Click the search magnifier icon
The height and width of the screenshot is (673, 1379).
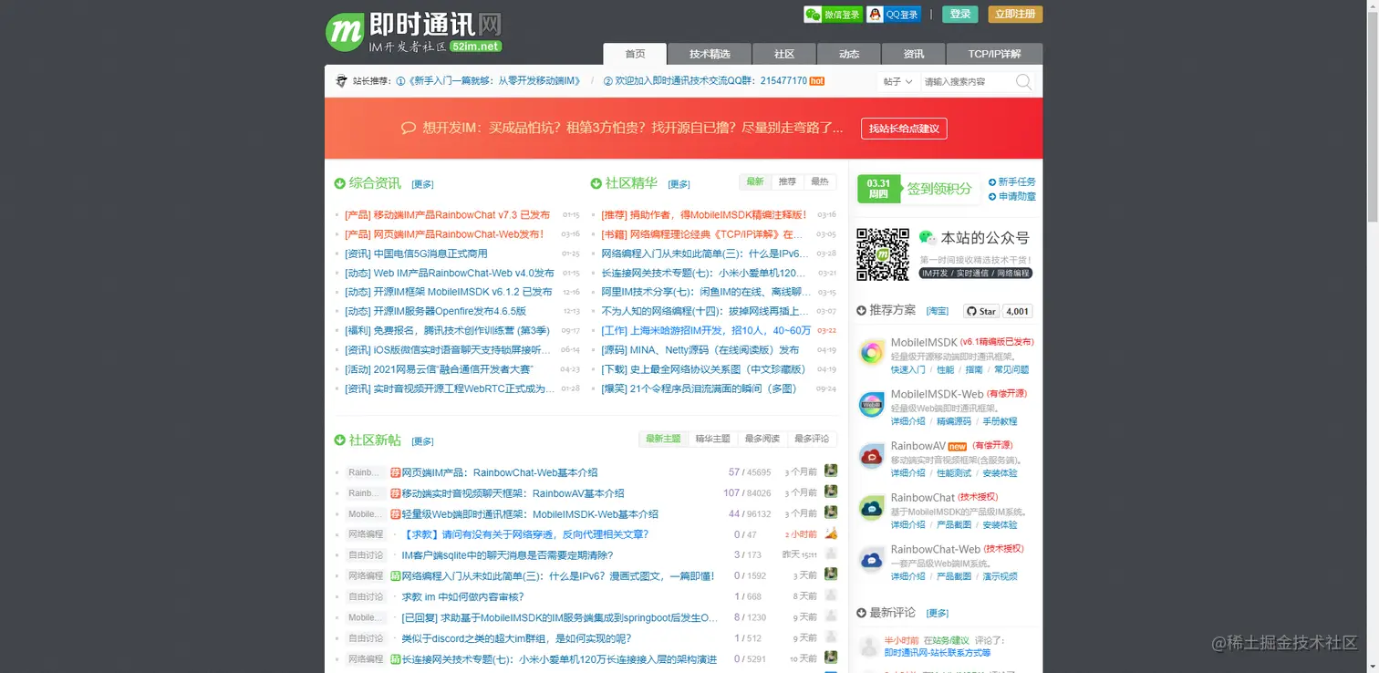pos(1023,81)
